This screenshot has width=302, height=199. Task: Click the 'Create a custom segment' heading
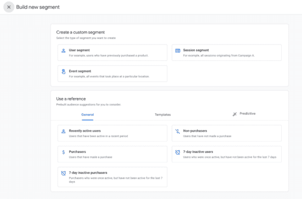(81, 32)
